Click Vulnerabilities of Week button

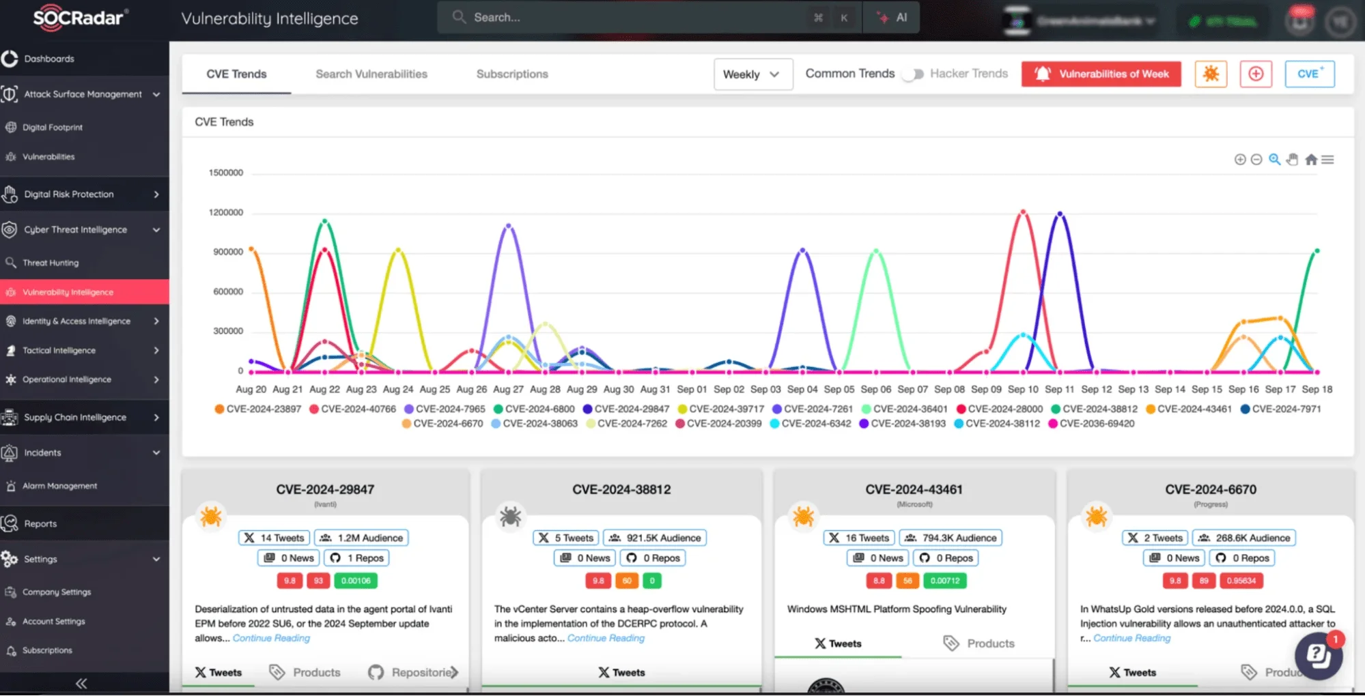point(1101,74)
